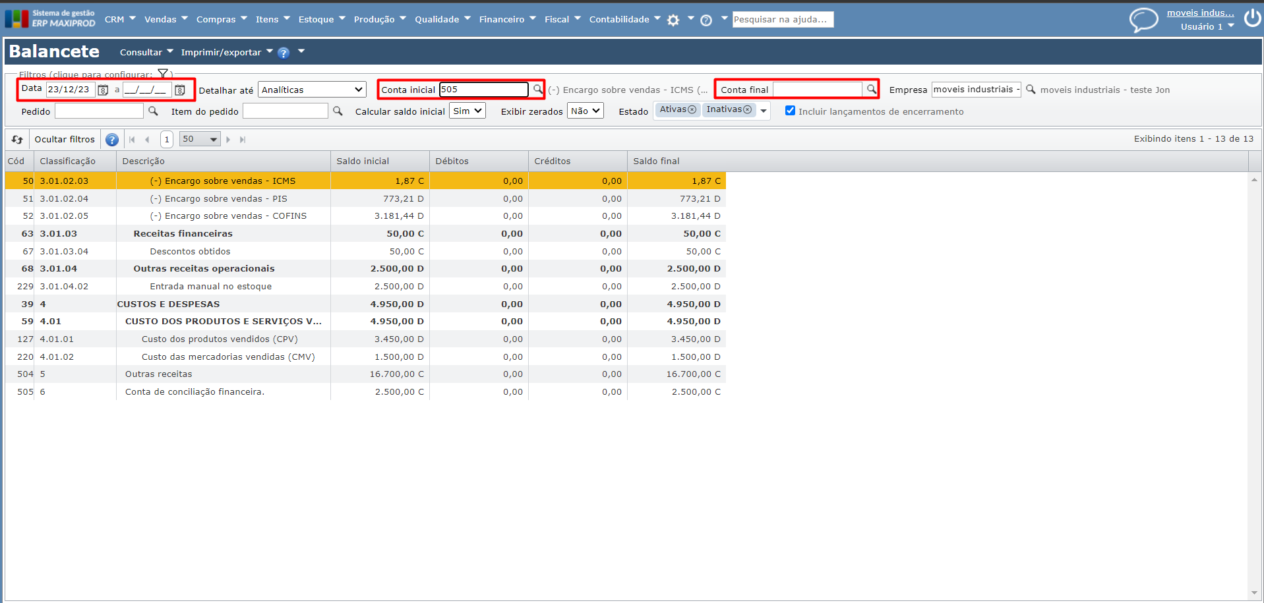Click the Pedido search magnifier icon
This screenshot has width=1264, height=603.
click(153, 111)
